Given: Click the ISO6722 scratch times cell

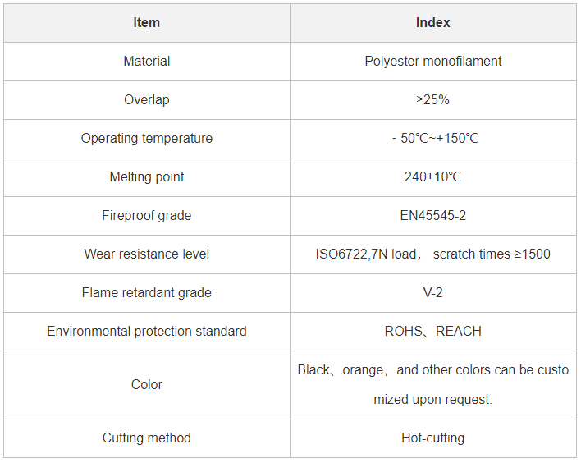Looking at the screenshot, I should (433, 254).
